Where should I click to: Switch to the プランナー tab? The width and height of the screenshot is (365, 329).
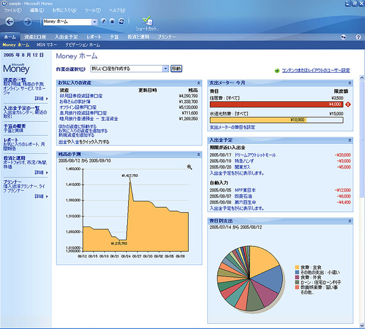point(167,37)
